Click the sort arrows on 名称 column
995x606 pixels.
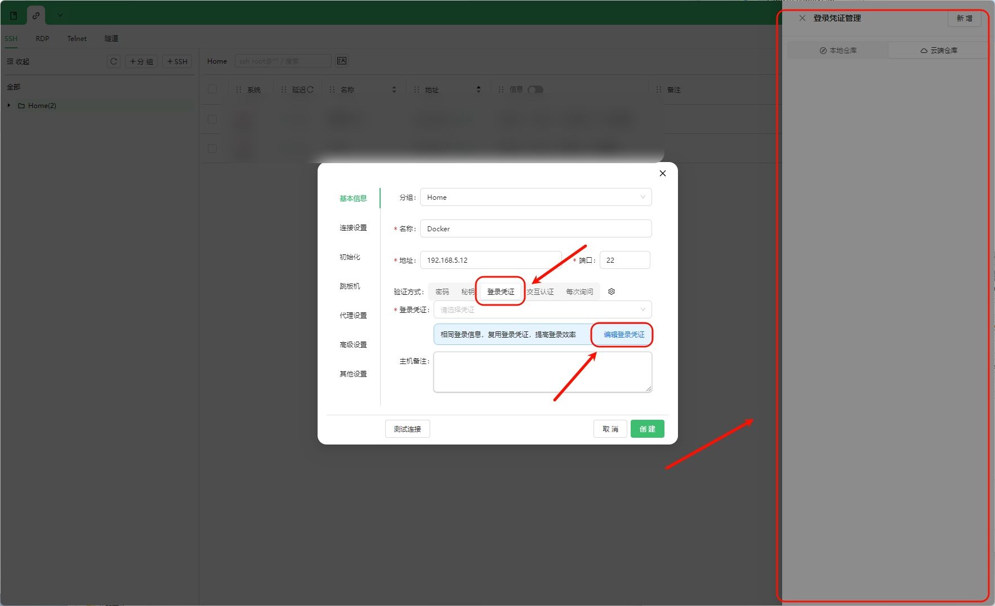point(394,89)
